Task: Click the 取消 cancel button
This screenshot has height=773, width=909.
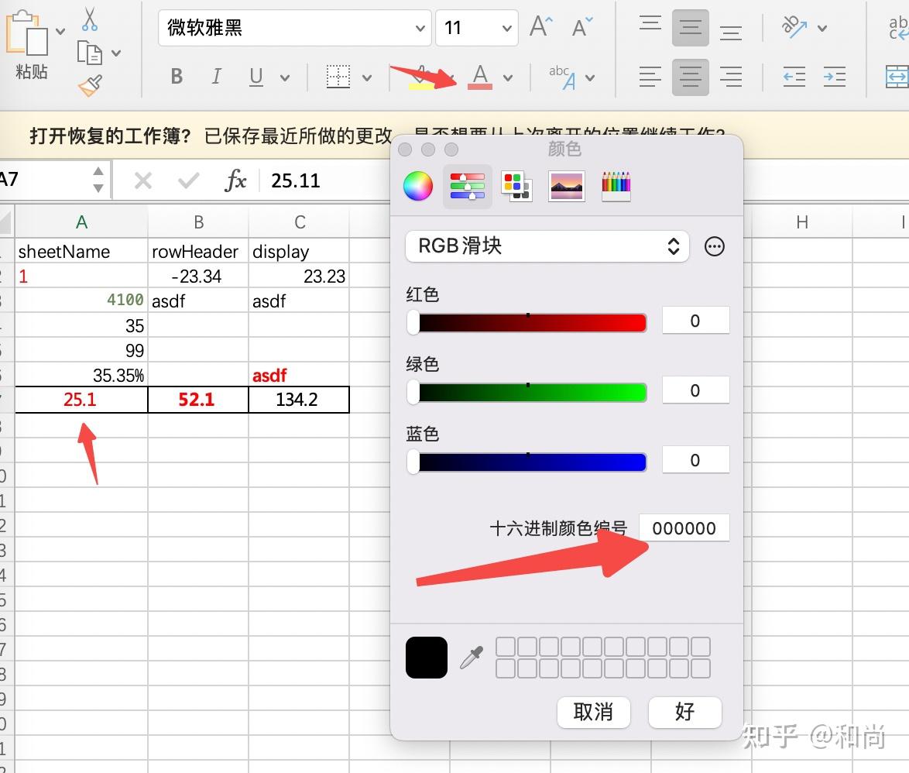Action: click(593, 712)
